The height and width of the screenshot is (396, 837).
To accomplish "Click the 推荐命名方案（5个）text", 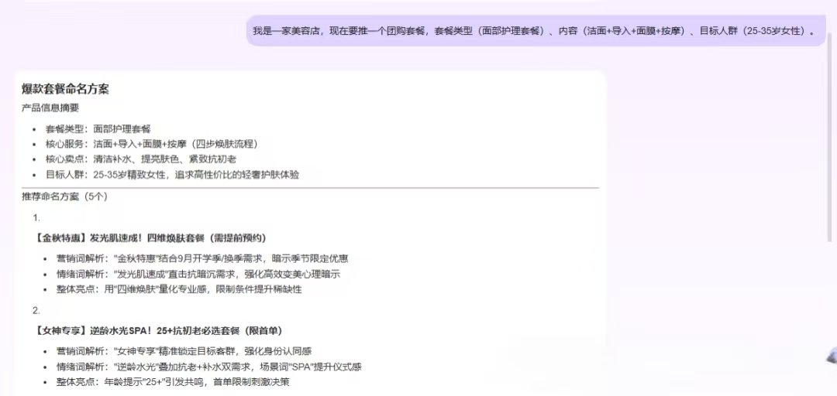I will 64,196.
